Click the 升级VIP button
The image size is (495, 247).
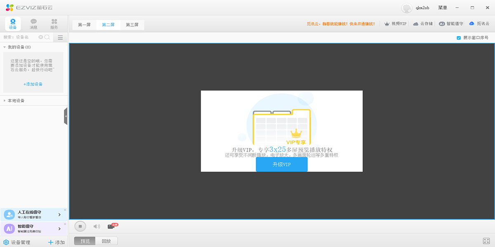pyautogui.click(x=282, y=164)
